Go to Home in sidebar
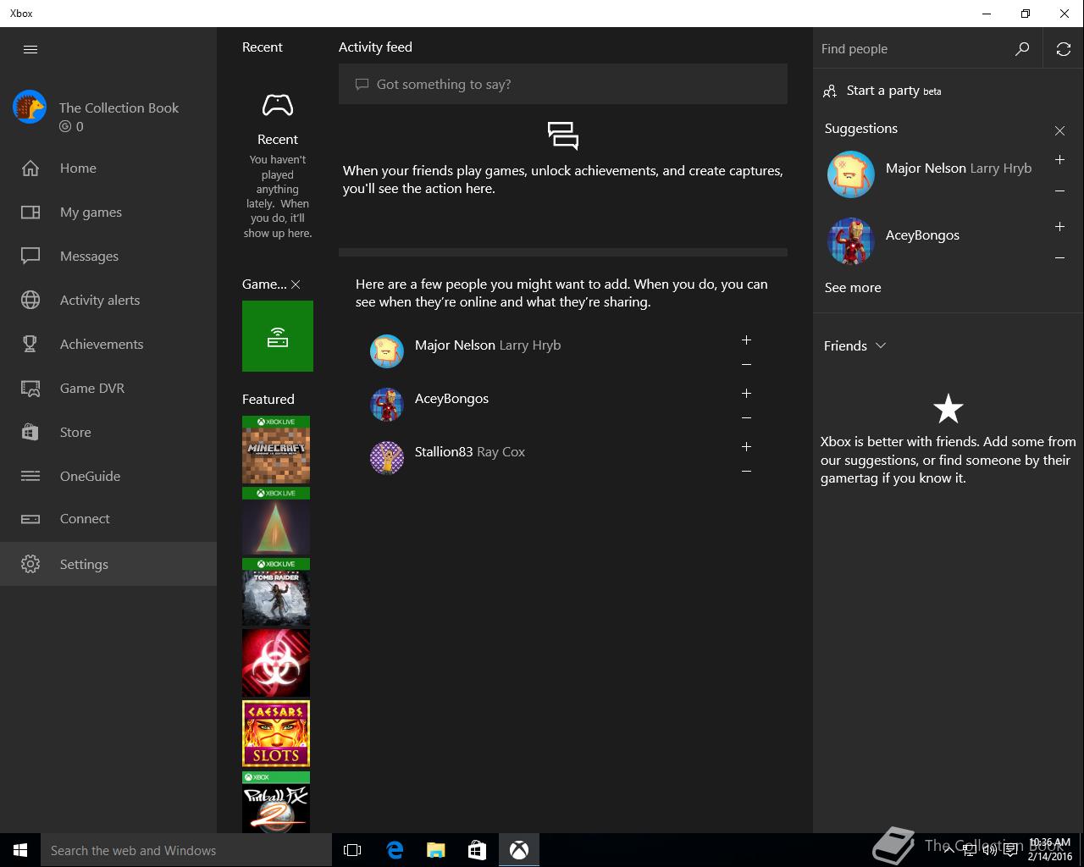The height and width of the screenshot is (867, 1084). coord(108,168)
